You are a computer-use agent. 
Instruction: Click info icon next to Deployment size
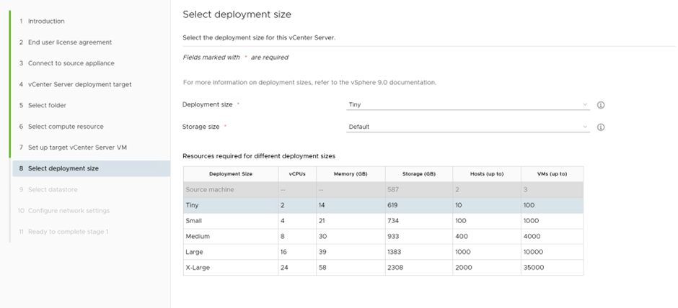pyautogui.click(x=601, y=105)
